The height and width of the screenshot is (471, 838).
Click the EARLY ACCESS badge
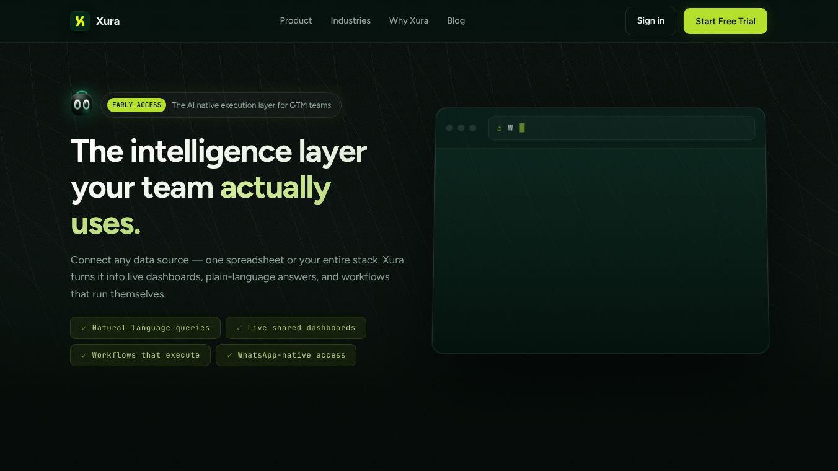pyautogui.click(x=136, y=105)
